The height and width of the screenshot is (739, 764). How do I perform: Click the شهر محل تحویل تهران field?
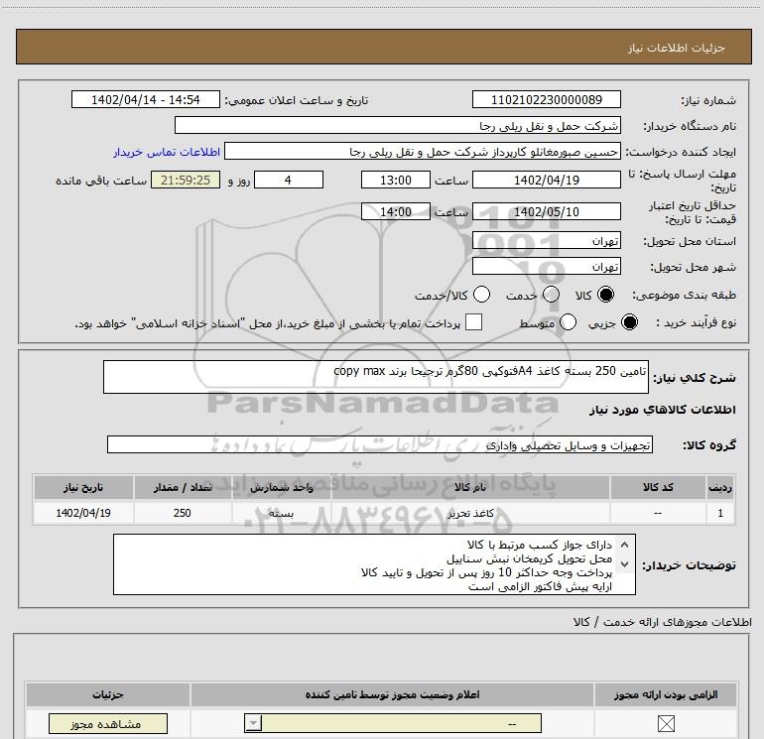click(546, 267)
